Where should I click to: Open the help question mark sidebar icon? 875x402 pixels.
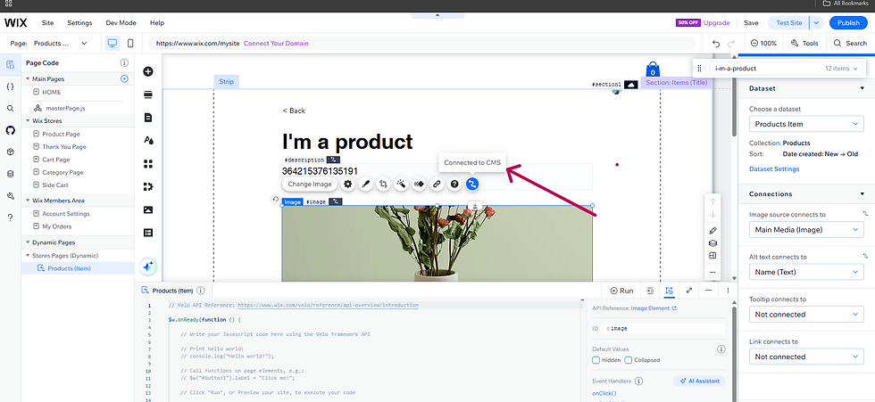coord(10,217)
